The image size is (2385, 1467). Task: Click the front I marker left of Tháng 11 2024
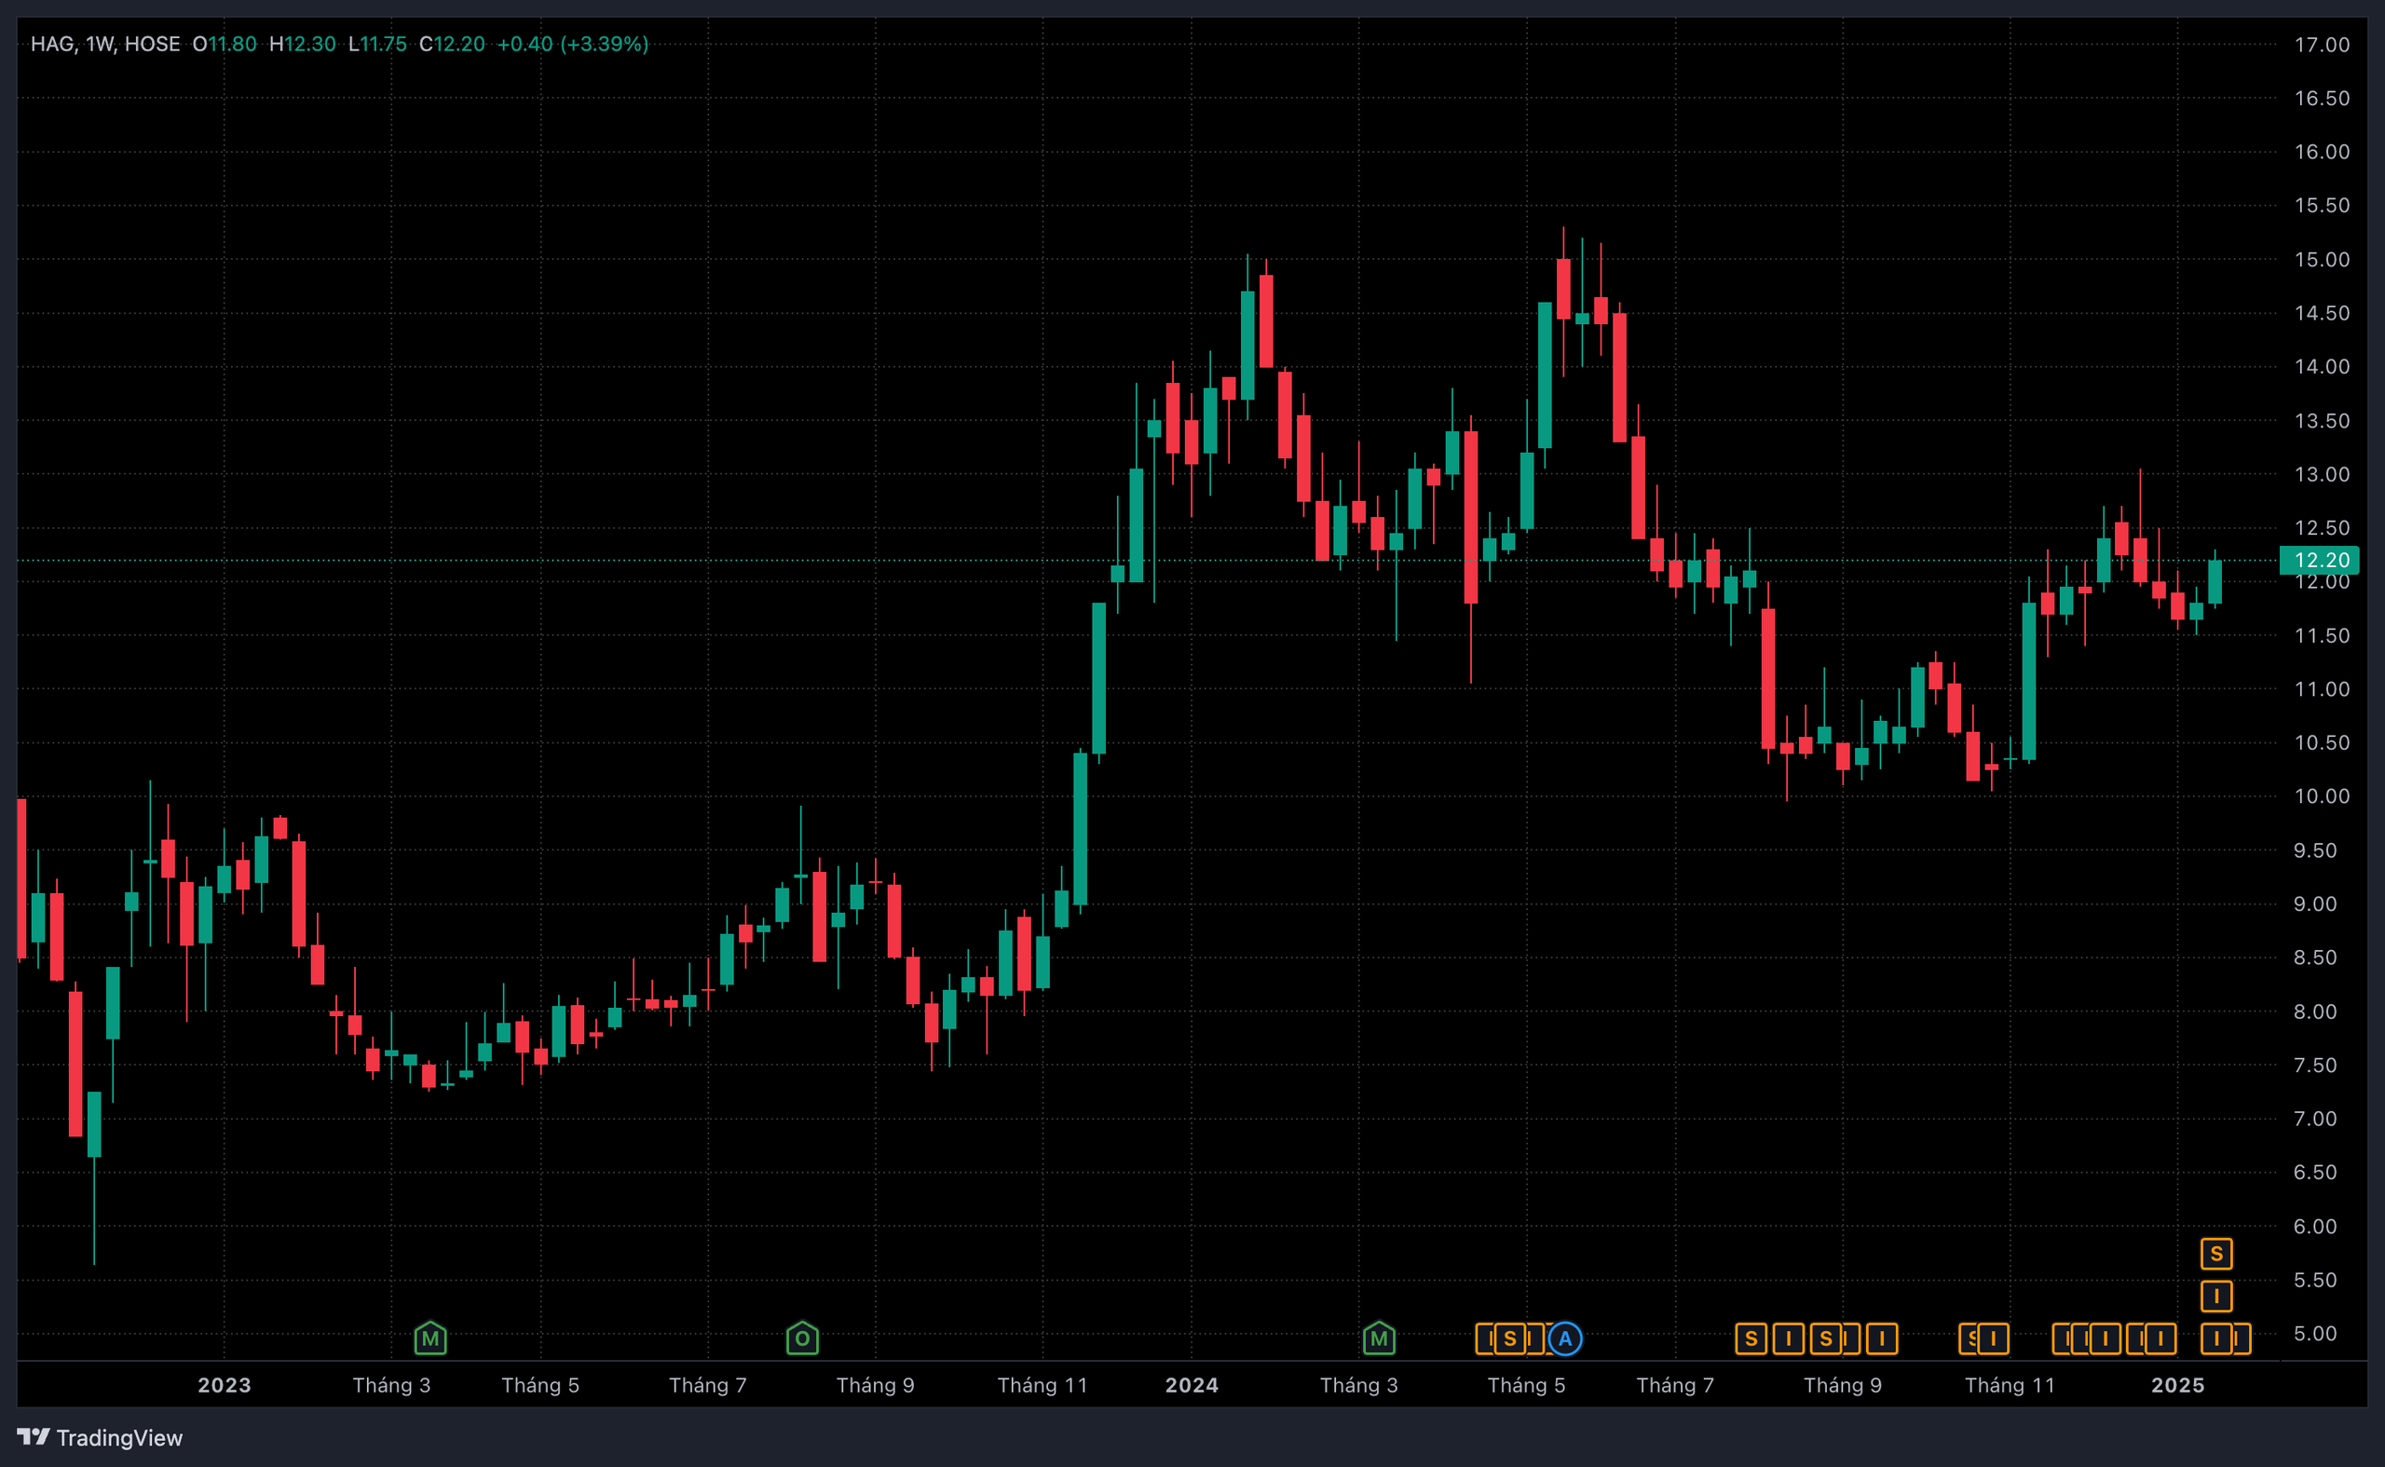click(1993, 1339)
